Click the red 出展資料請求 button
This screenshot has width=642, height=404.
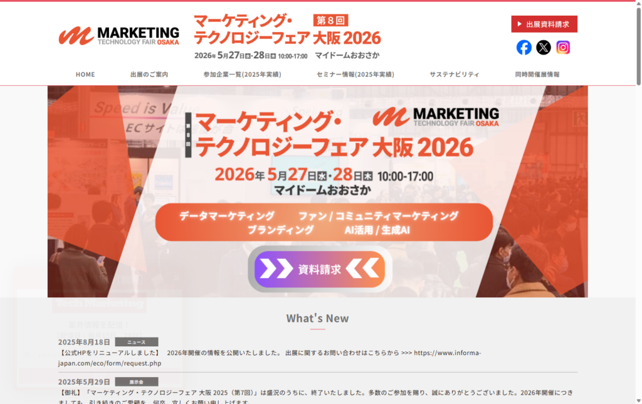point(544,24)
